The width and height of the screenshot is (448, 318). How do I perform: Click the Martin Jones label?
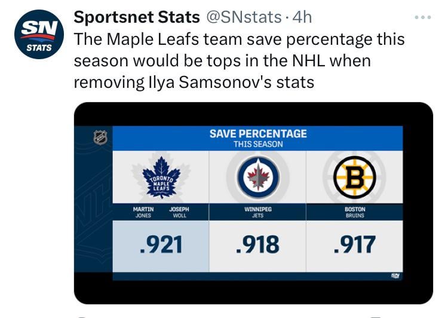click(x=143, y=212)
